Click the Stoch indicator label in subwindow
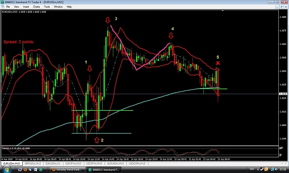 (x=16, y=148)
